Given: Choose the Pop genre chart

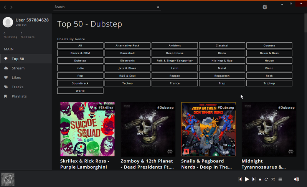Looking at the screenshot, I should [x=80, y=76].
